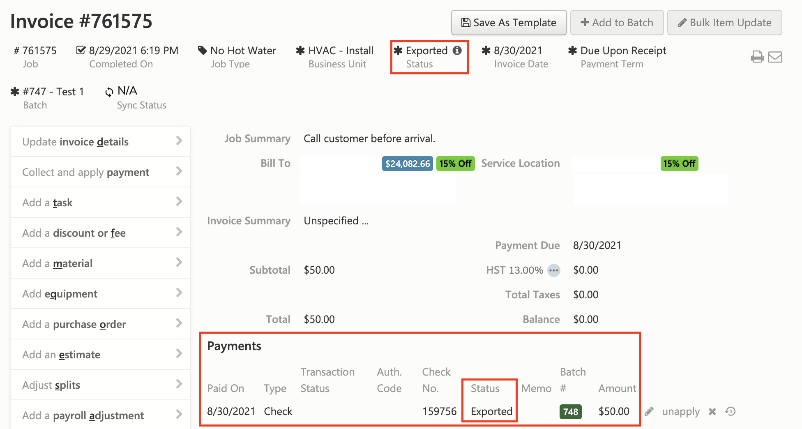Click the asterisk beside batch #747 - Test 1
802x429 pixels.
pyautogui.click(x=15, y=91)
